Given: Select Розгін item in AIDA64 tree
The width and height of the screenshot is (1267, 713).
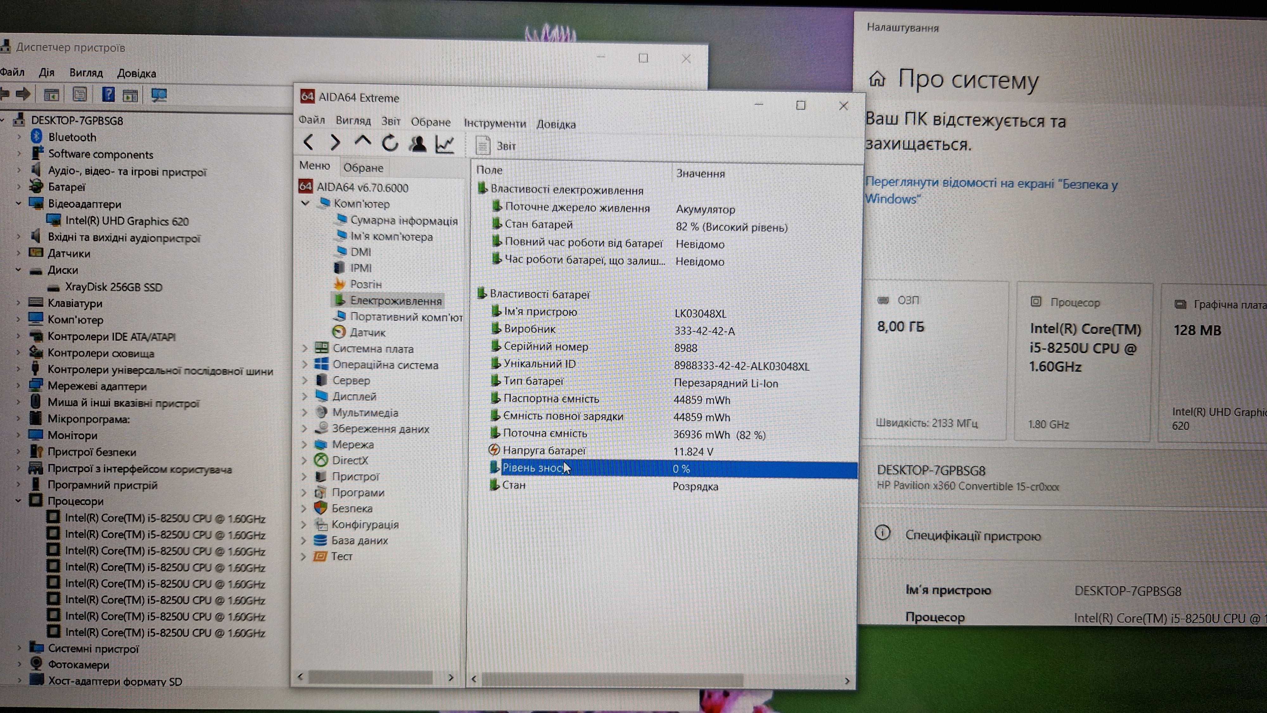Looking at the screenshot, I should click(x=366, y=284).
